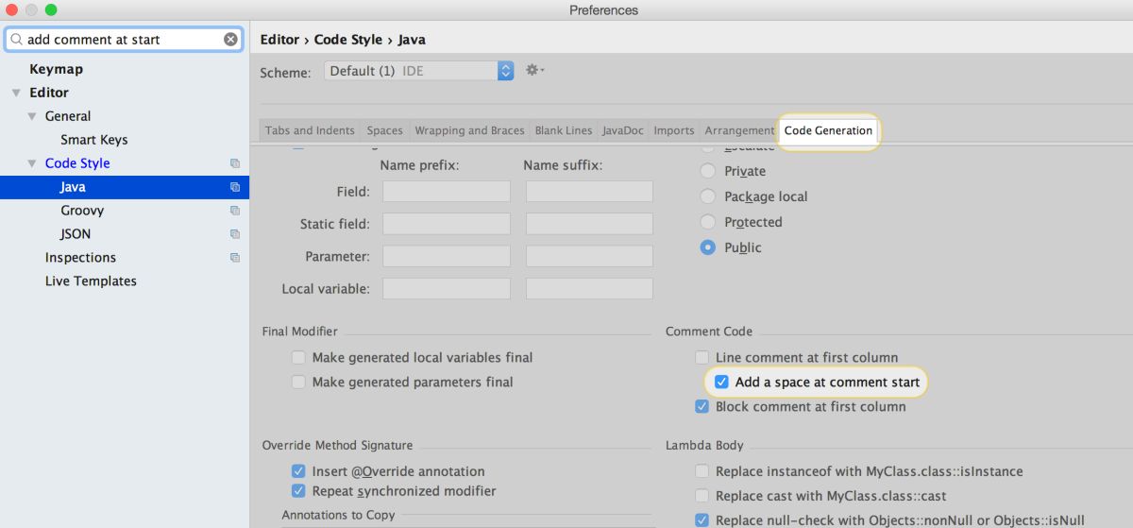Viewport: 1133px width, 528px height.
Task: Toggle Repeat synchronized modifier checkbox
Action: [x=298, y=491]
